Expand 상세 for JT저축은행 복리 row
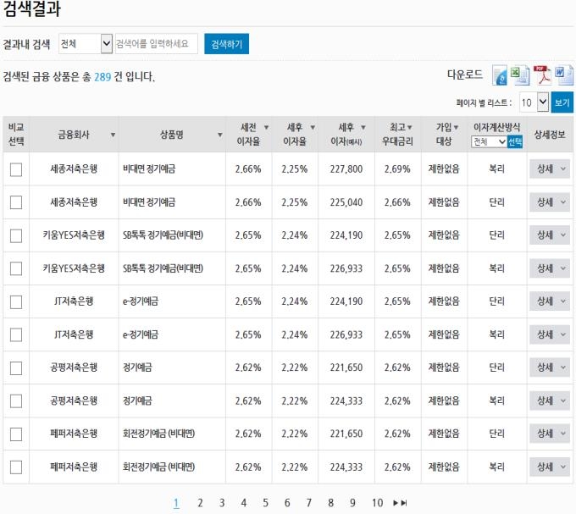 [x=550, y=334]
